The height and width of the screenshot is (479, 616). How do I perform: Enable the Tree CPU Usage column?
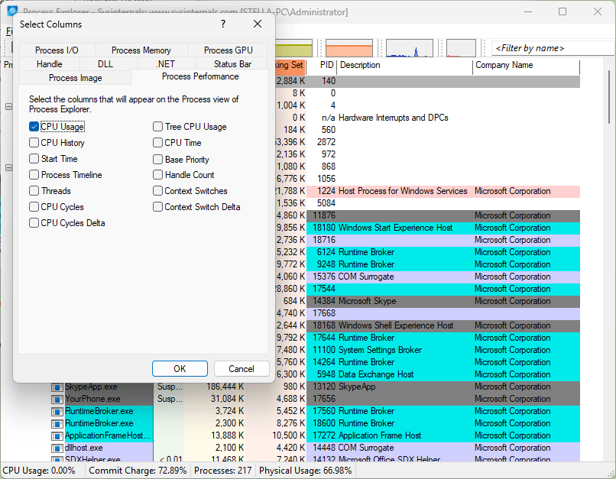[157, 127]
